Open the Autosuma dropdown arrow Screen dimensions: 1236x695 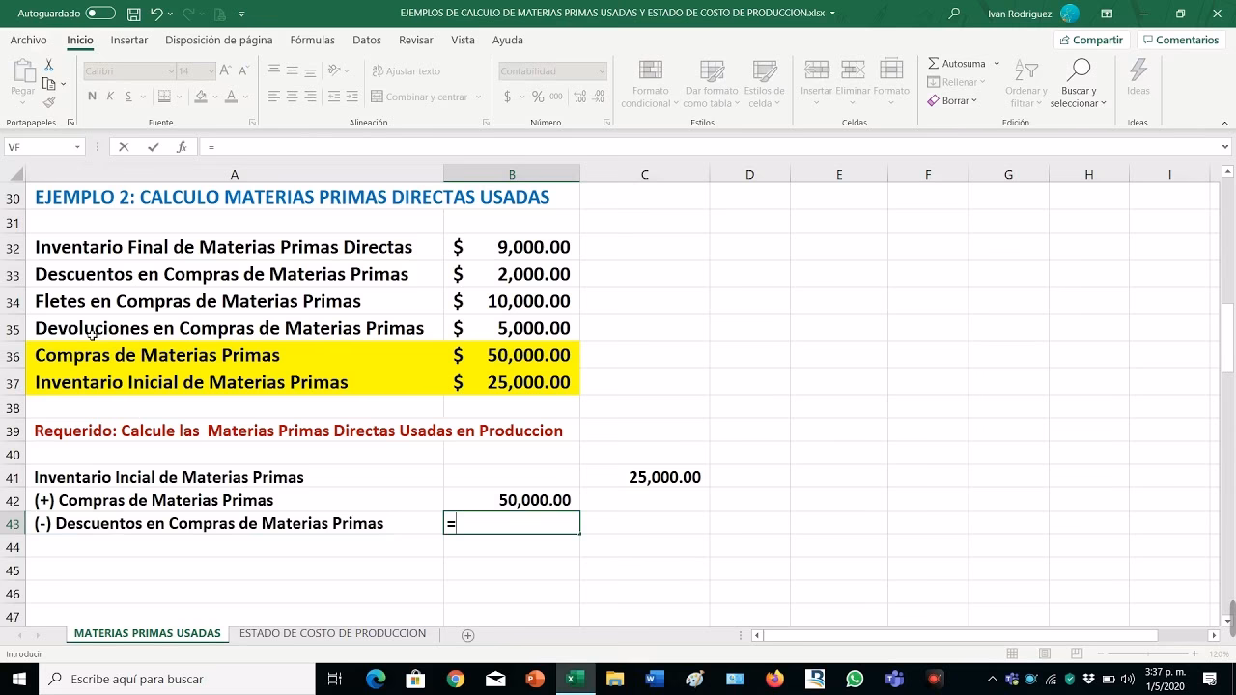(997, 64)
